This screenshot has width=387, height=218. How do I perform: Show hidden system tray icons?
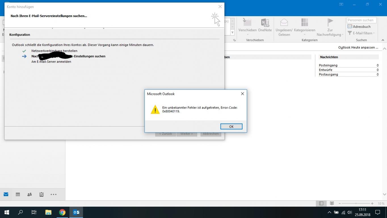(x=329, y=212)
